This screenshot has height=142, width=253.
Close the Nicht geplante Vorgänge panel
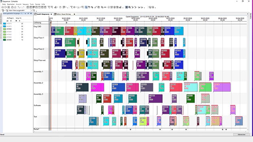tap(31, 14)
